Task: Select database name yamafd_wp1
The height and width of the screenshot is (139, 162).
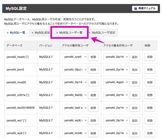Action: [14, 120]
